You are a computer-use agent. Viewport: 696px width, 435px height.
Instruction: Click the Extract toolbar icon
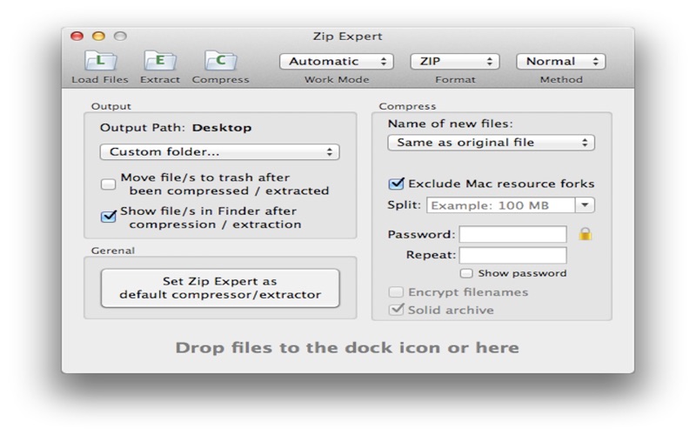(x=160, y=61)
